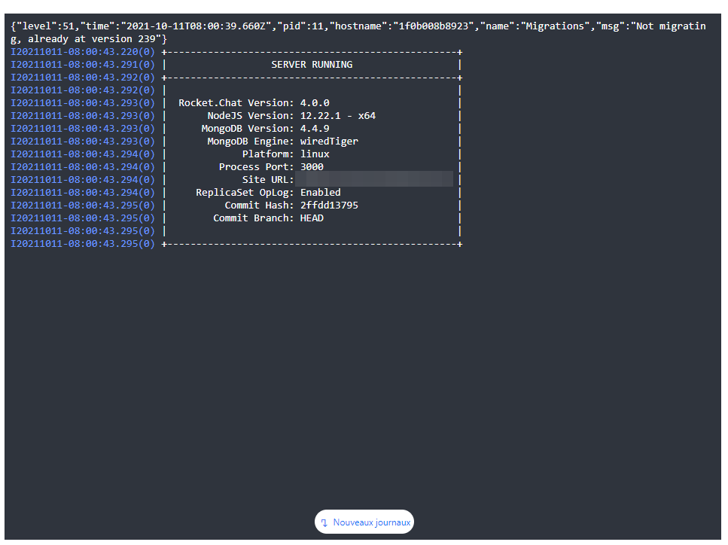Click the arrow icon in Nouveaux journaux
728x545 pixels.
click(x=324, y=522)
